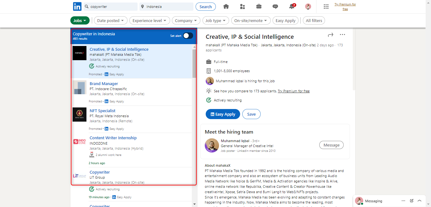Select the NFT Specialist job listing

132,119
